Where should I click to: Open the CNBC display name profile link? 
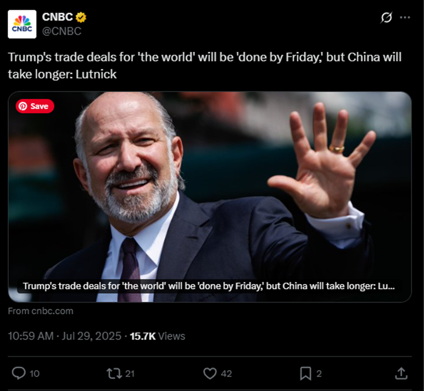(x=57, y=17)
